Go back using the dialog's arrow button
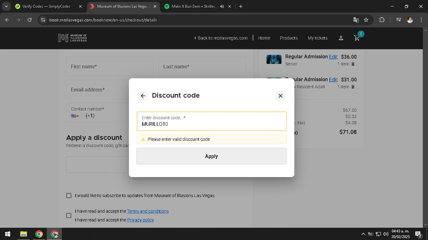The height and width of the screenshot is (240, 428). 143,96
